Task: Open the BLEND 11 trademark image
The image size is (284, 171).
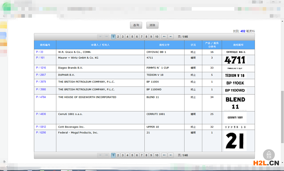Action: tap(235, 103)
